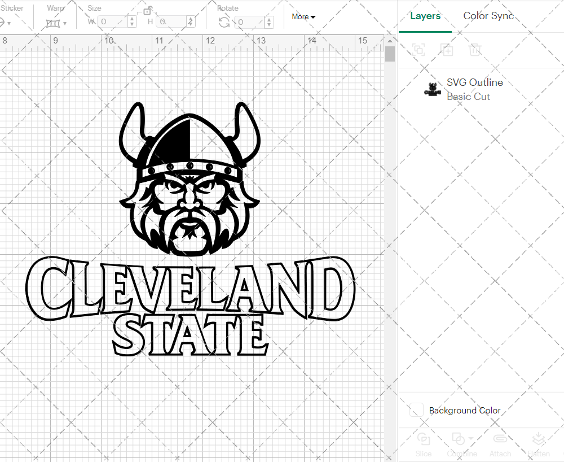Click the Warp tool icon

point(54,23)
